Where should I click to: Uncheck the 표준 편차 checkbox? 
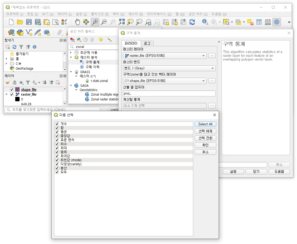click(x=57, y=140)
